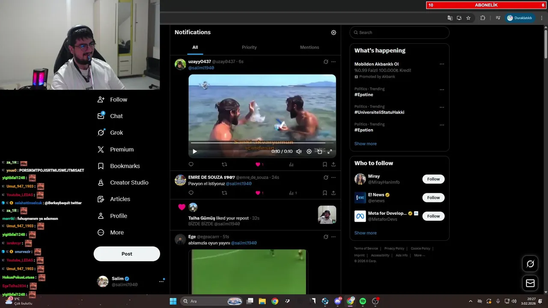Open more options on uzayy0437's post

pos(334,62)
